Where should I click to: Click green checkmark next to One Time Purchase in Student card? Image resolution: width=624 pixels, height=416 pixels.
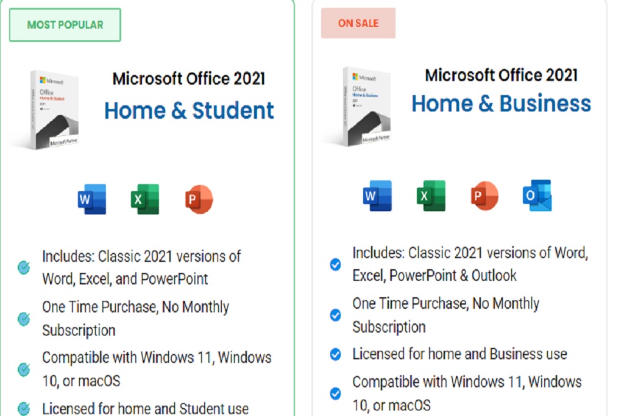coord(24,319)
